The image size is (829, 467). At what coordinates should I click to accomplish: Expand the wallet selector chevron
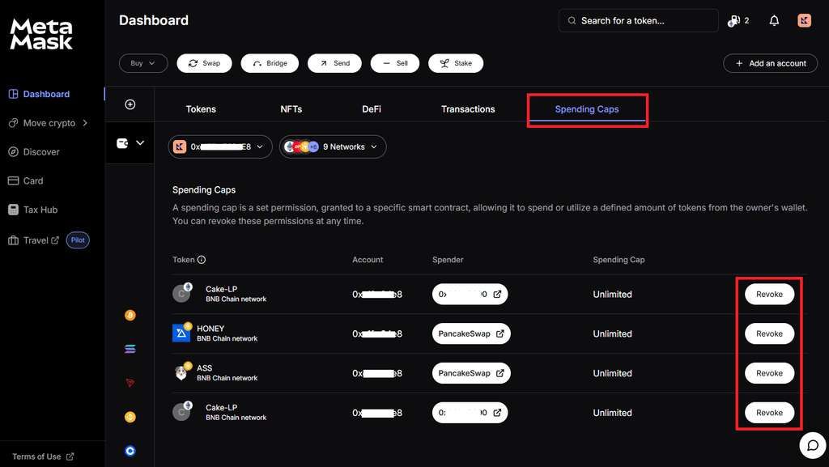click(x=140, y=142)
